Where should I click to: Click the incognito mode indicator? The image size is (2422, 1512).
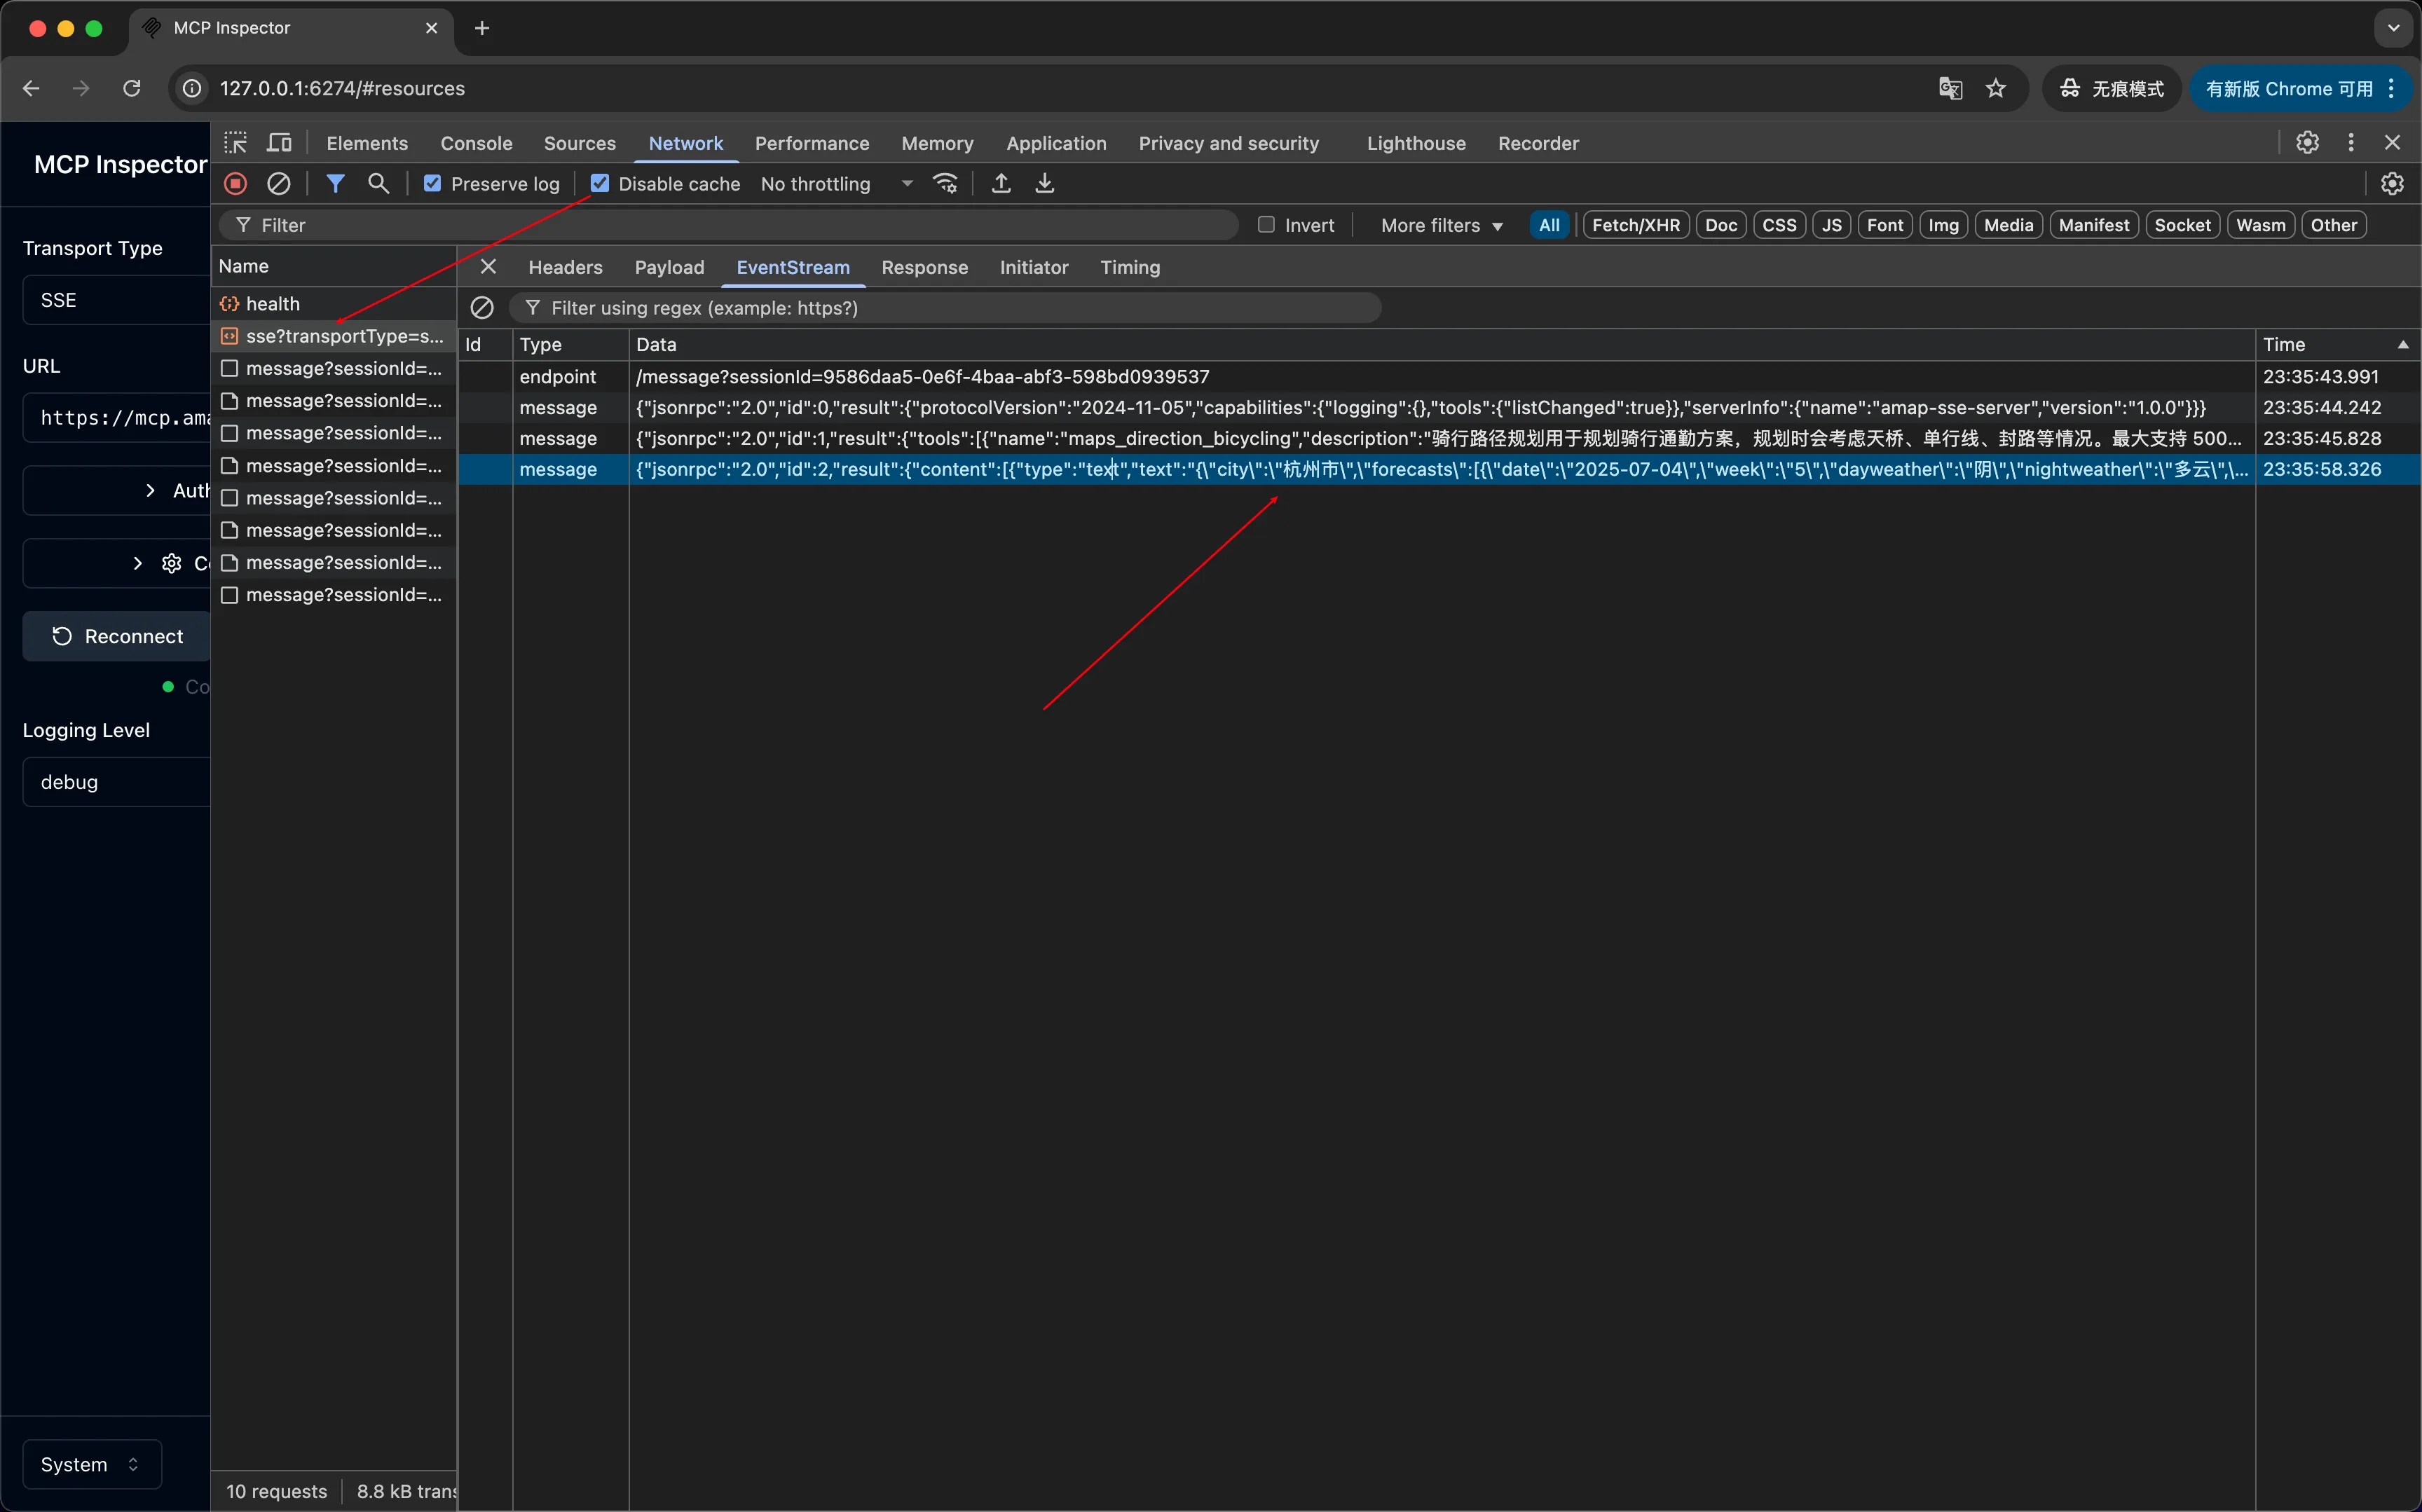pos(2111,89)
